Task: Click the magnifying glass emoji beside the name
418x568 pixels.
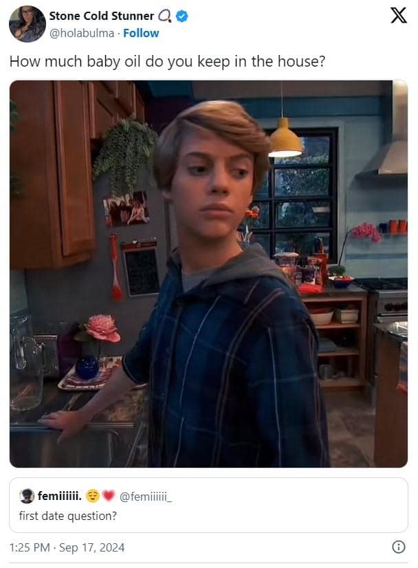Action: 165,16
